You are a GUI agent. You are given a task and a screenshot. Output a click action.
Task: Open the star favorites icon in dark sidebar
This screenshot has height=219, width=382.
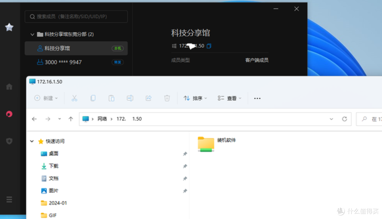pos(9,27)
